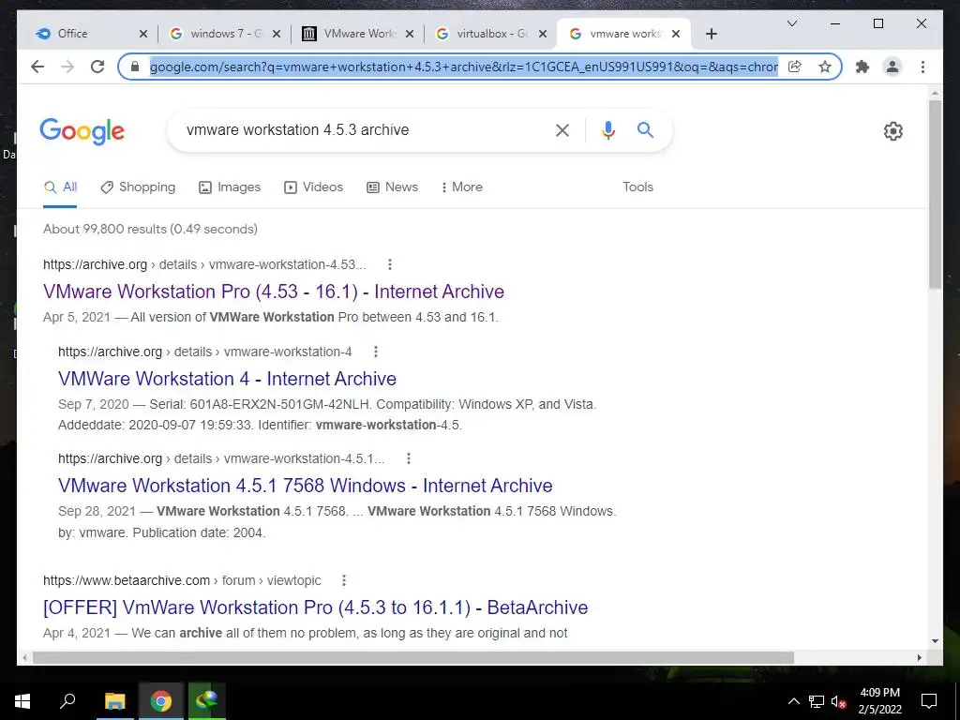
Task: Open options for Workstation 4.5.1 result
Action: [x=409, y=458]
